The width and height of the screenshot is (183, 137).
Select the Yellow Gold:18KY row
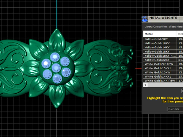163,52
